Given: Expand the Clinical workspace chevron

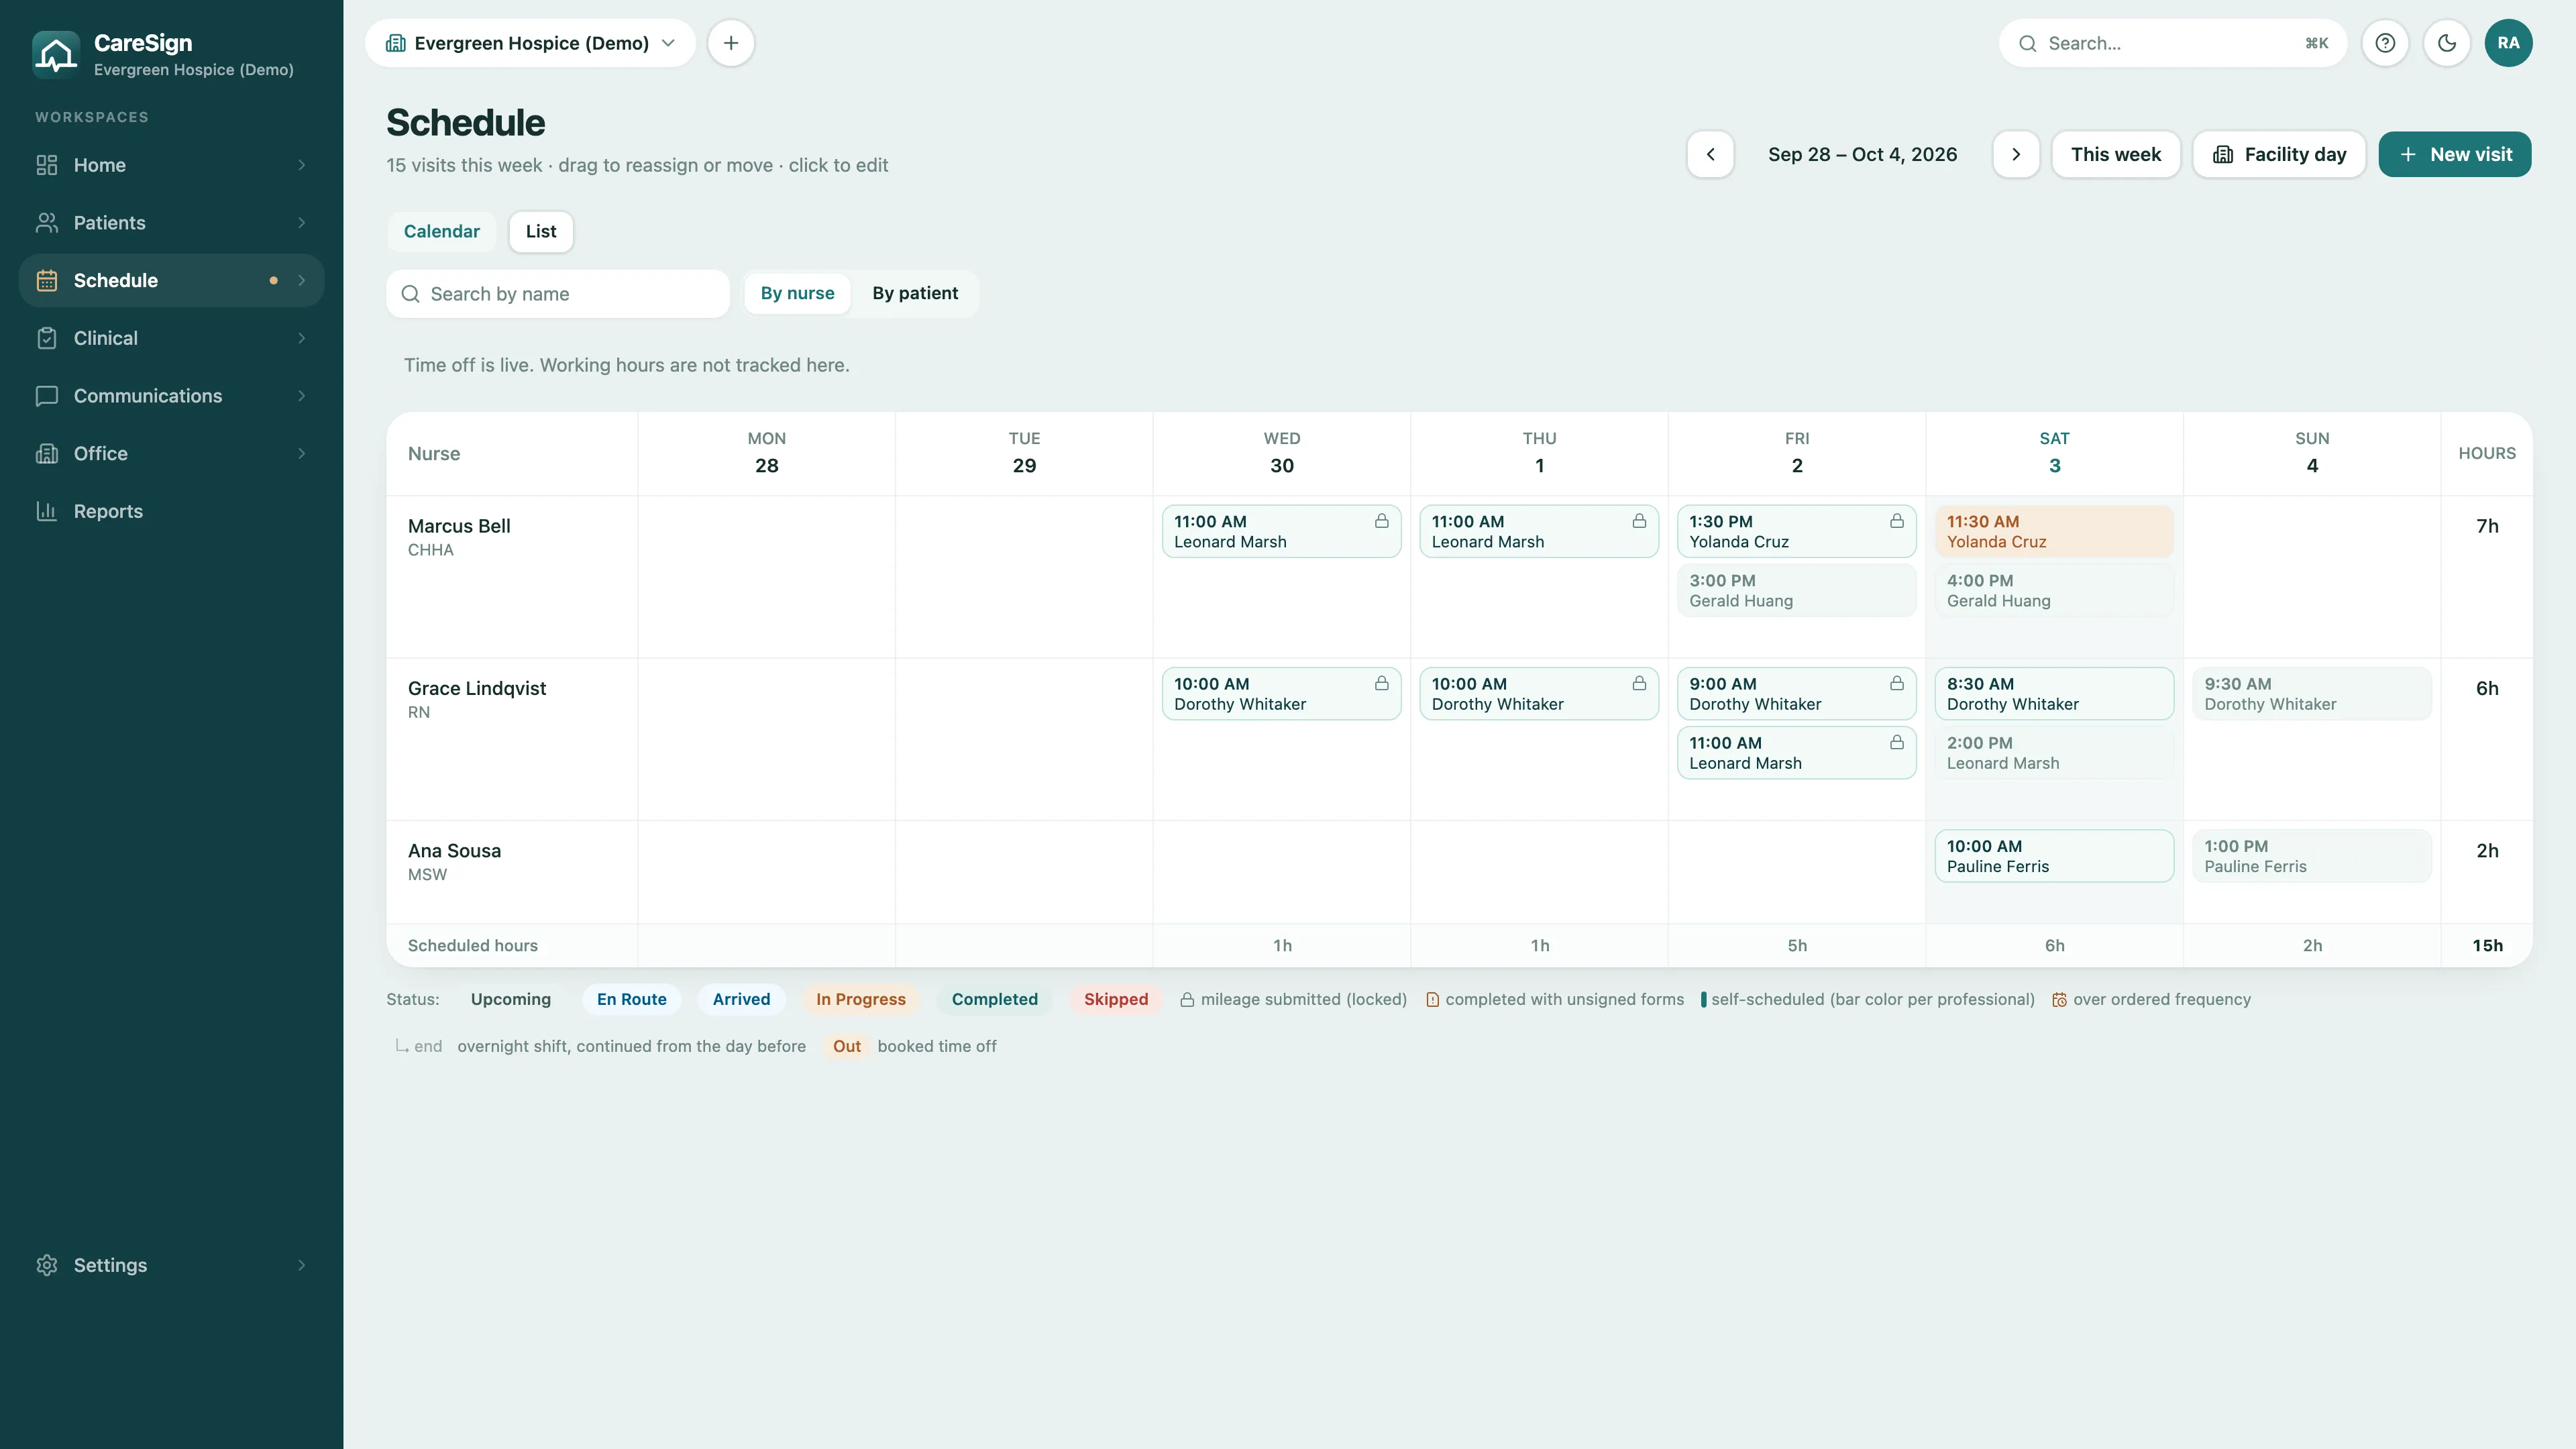Looking at the screenshot, I should pos(302,338).
